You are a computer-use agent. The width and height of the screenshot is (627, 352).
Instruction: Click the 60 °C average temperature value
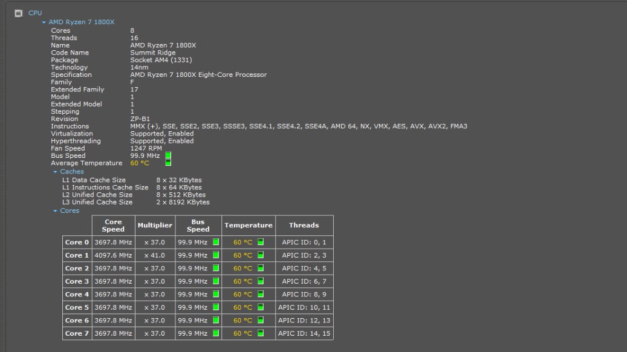140,163
